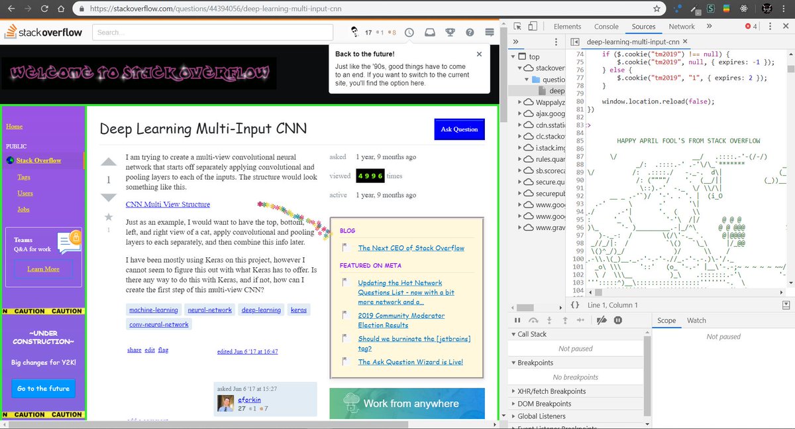Screen dimensions: 795x429
Task: Favorite the question with the star
Action: [109, 217]
